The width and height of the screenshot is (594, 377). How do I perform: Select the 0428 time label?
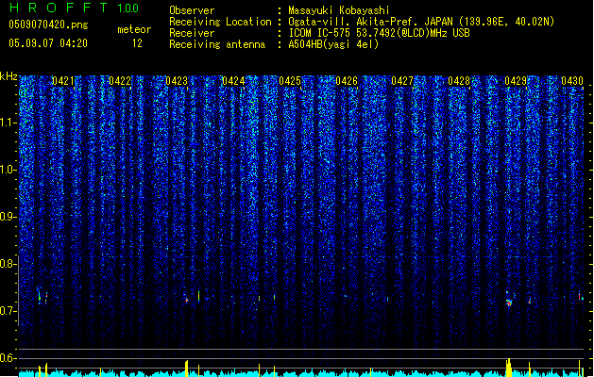[x=459, y=81]
